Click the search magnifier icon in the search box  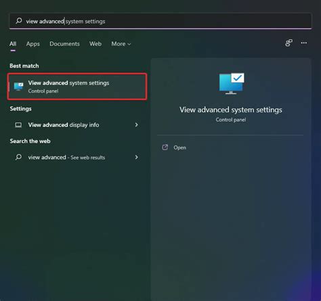[19, 21]
